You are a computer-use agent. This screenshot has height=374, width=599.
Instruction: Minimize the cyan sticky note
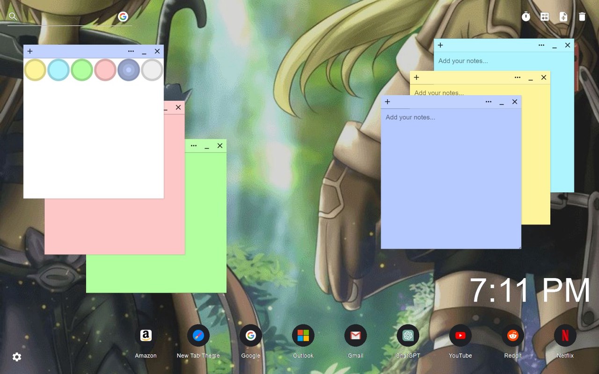(x=555, y=46)
